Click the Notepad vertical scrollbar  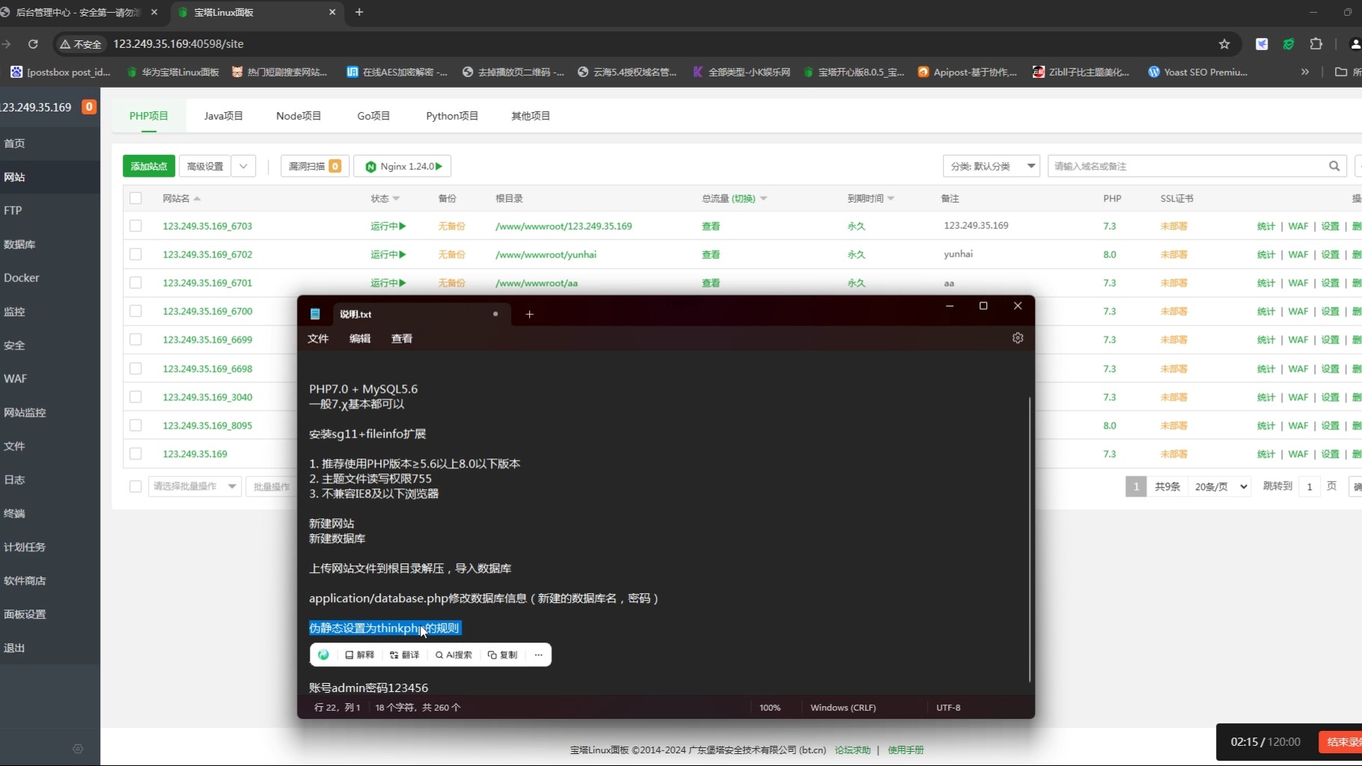[1030, 539]
